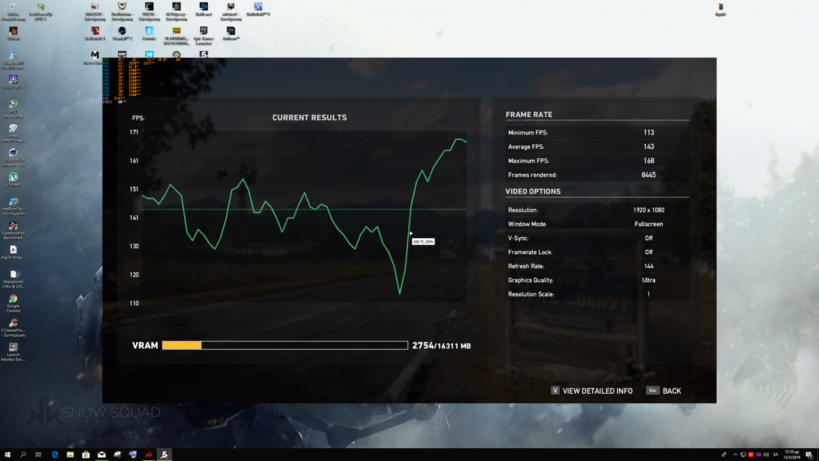Click the Esc key icon

[x=652, y=391]
